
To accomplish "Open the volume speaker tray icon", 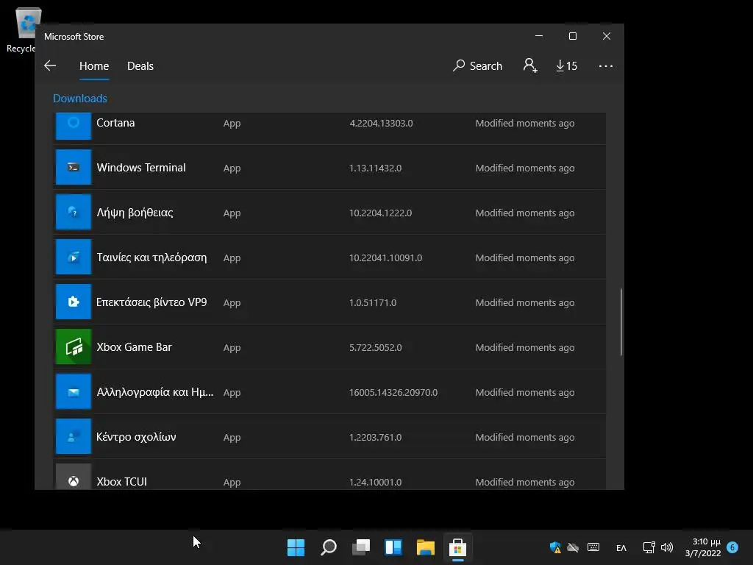I will [x=667, y=547].
